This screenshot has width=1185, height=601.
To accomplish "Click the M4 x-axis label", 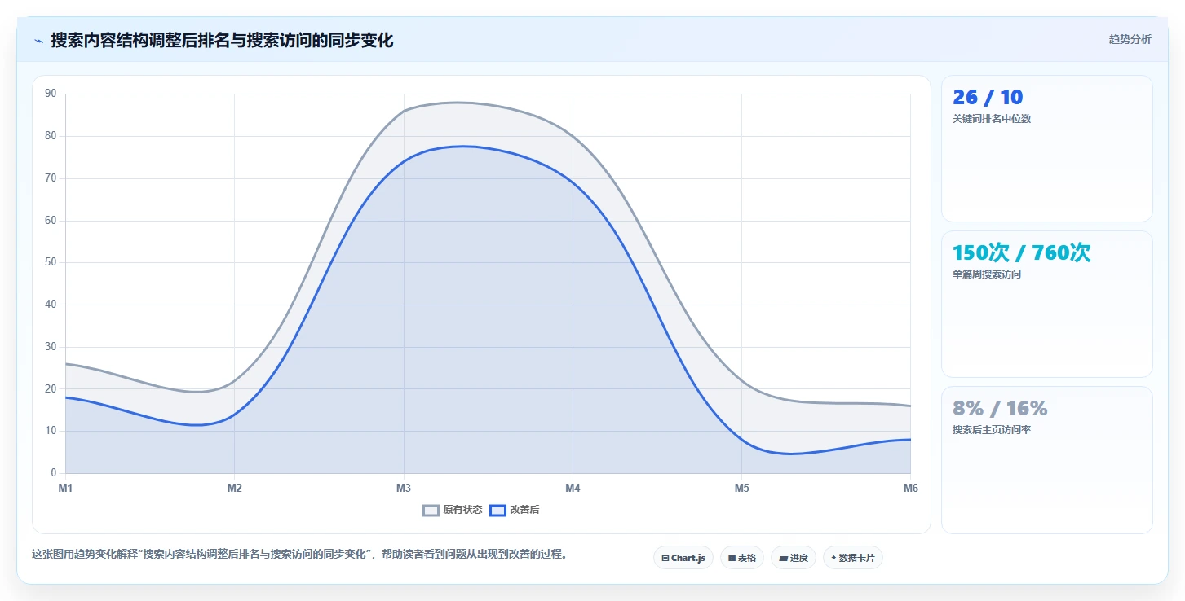I will pos(573,488).
